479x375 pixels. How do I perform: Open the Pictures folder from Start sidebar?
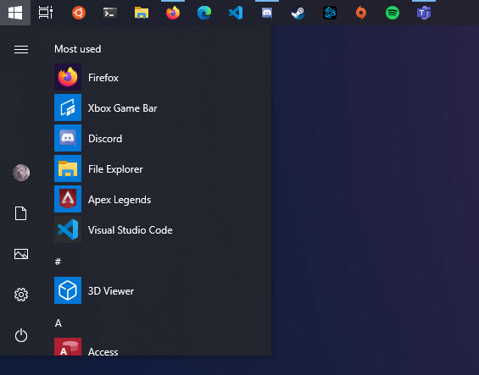(x=21, y=254)
